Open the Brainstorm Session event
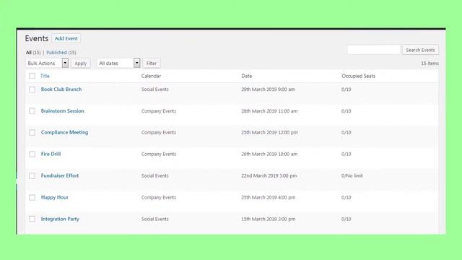 tap(63, 110)
